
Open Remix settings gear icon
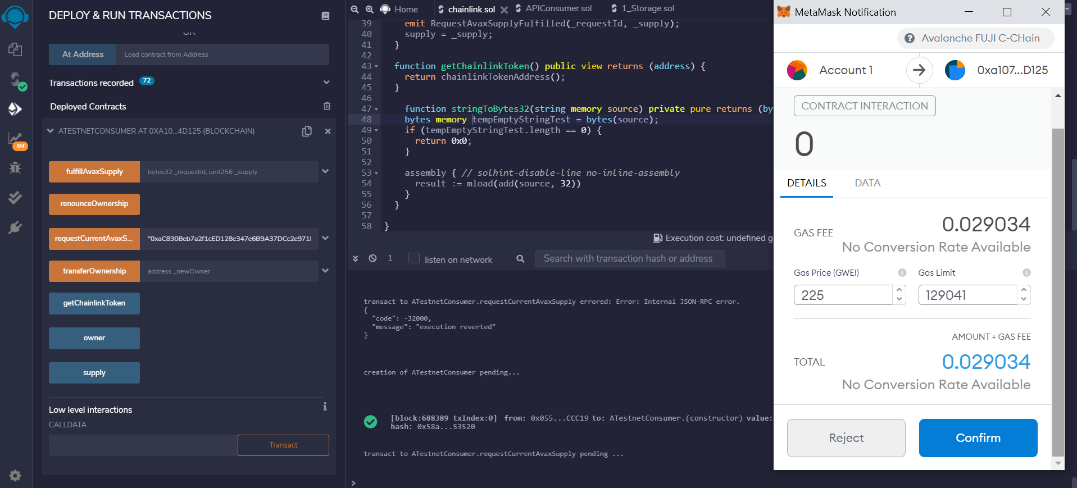point(15,476)
